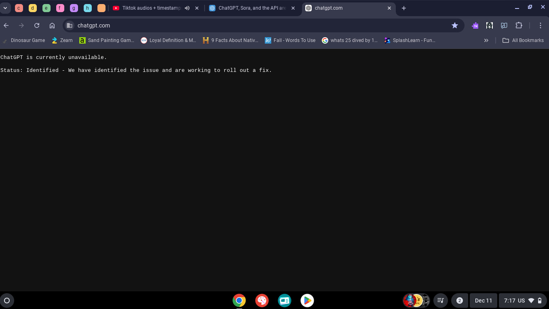Launch the teal news card shelf app
This screenshot has width=549, height=309.
[x=285, y=301]
